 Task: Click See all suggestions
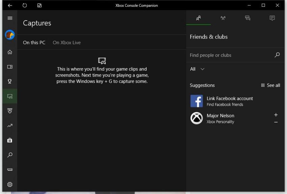[270, 85]
